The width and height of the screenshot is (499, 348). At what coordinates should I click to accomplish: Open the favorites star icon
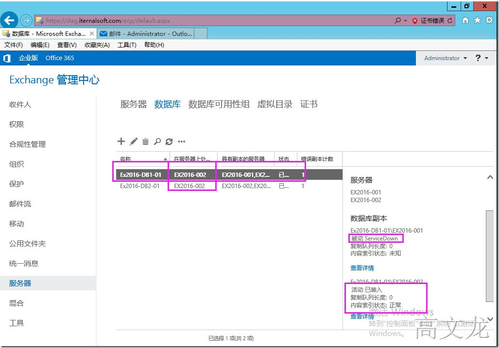(477, 20)
